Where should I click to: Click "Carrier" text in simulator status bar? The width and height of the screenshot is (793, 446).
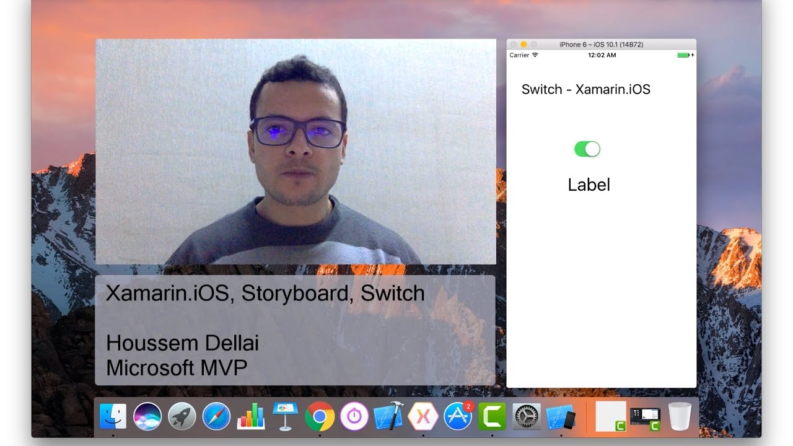tap(519, 55)
